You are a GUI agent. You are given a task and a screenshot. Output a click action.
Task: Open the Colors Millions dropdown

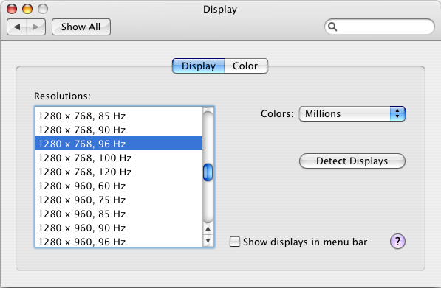point(352,113)
